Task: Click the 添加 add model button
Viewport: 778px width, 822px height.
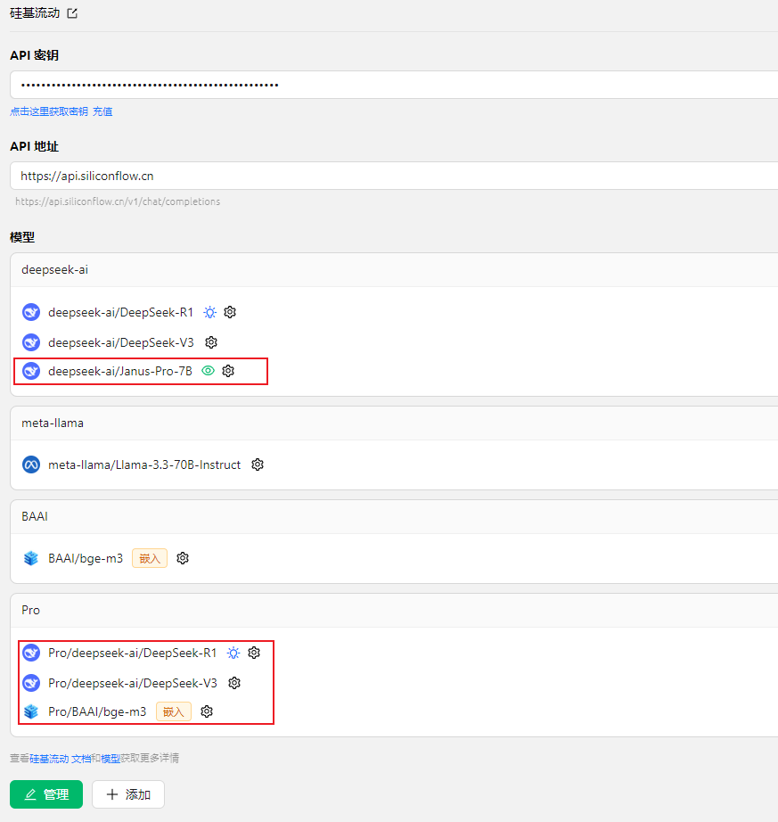Action: tap(128, 794)
